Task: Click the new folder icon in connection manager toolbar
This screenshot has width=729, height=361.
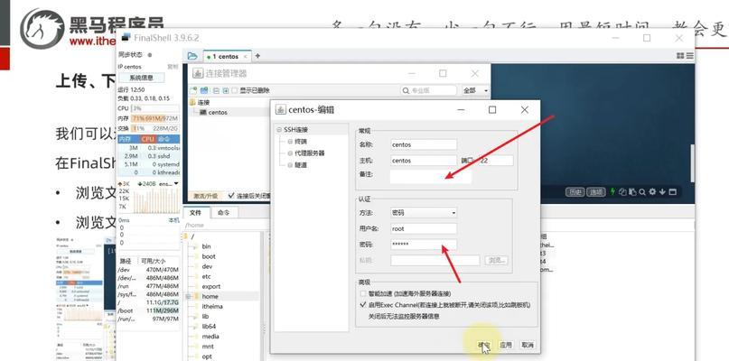Action: (203, 90)
